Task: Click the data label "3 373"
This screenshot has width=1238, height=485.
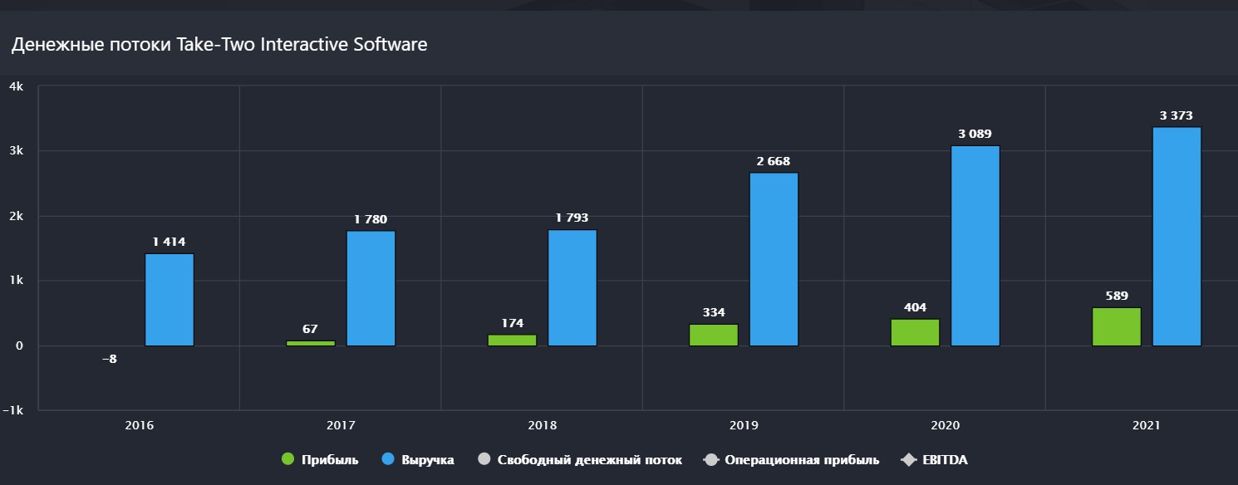Action: (1177, 115)
